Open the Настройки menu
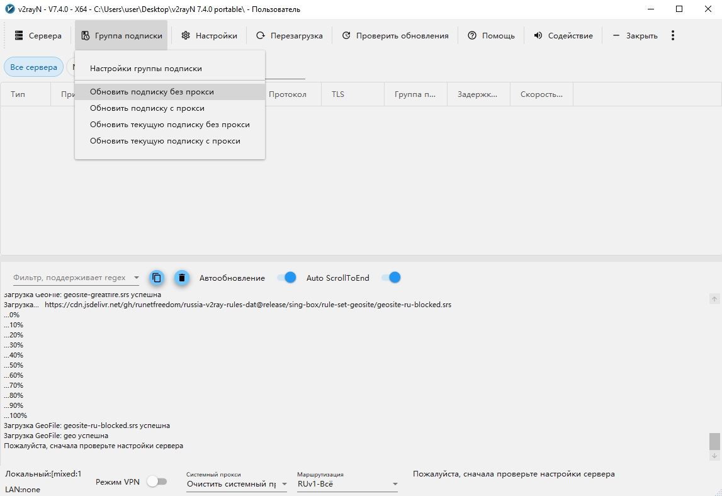Image resolution: width=722 pixels, height=496 pixels. pos(208,35)
